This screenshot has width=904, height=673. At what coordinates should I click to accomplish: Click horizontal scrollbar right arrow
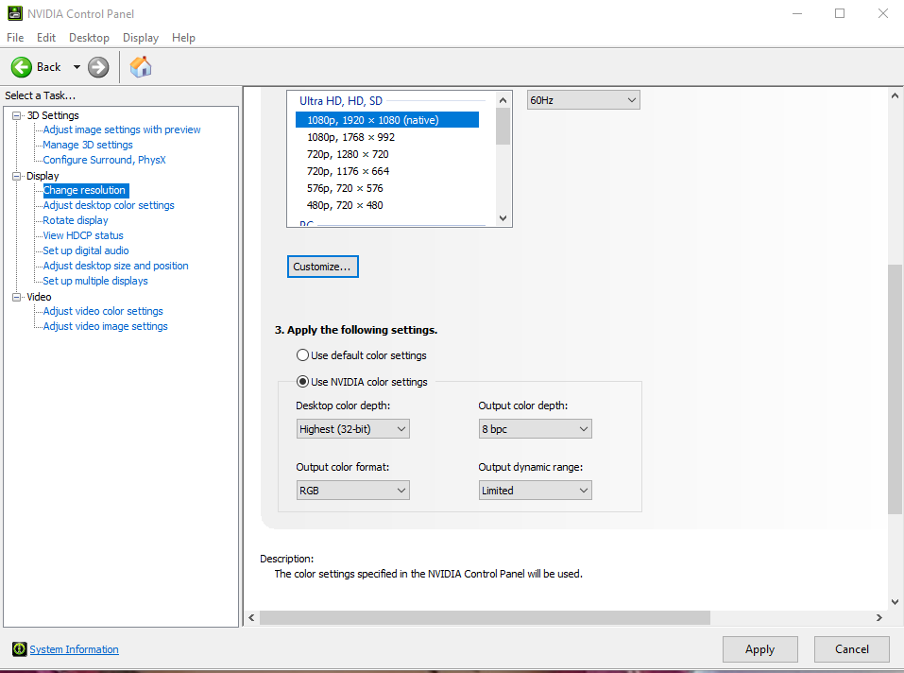879,617
